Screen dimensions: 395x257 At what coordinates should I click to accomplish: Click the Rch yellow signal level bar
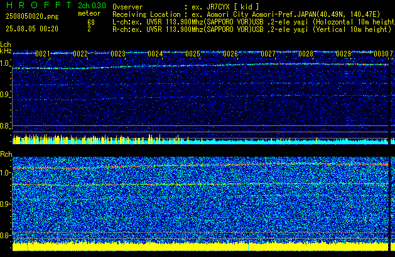[x=200, y=246]
